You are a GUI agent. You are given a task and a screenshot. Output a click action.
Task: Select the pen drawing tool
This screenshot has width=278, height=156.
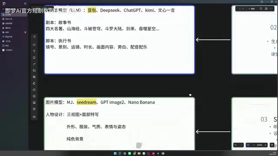point(34,83)
